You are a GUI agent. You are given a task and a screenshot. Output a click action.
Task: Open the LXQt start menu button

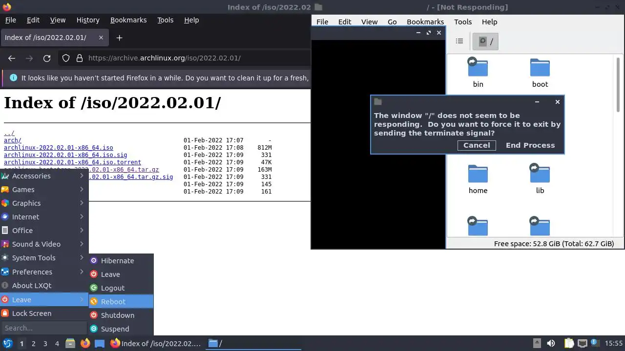click(x=7, y=343)
